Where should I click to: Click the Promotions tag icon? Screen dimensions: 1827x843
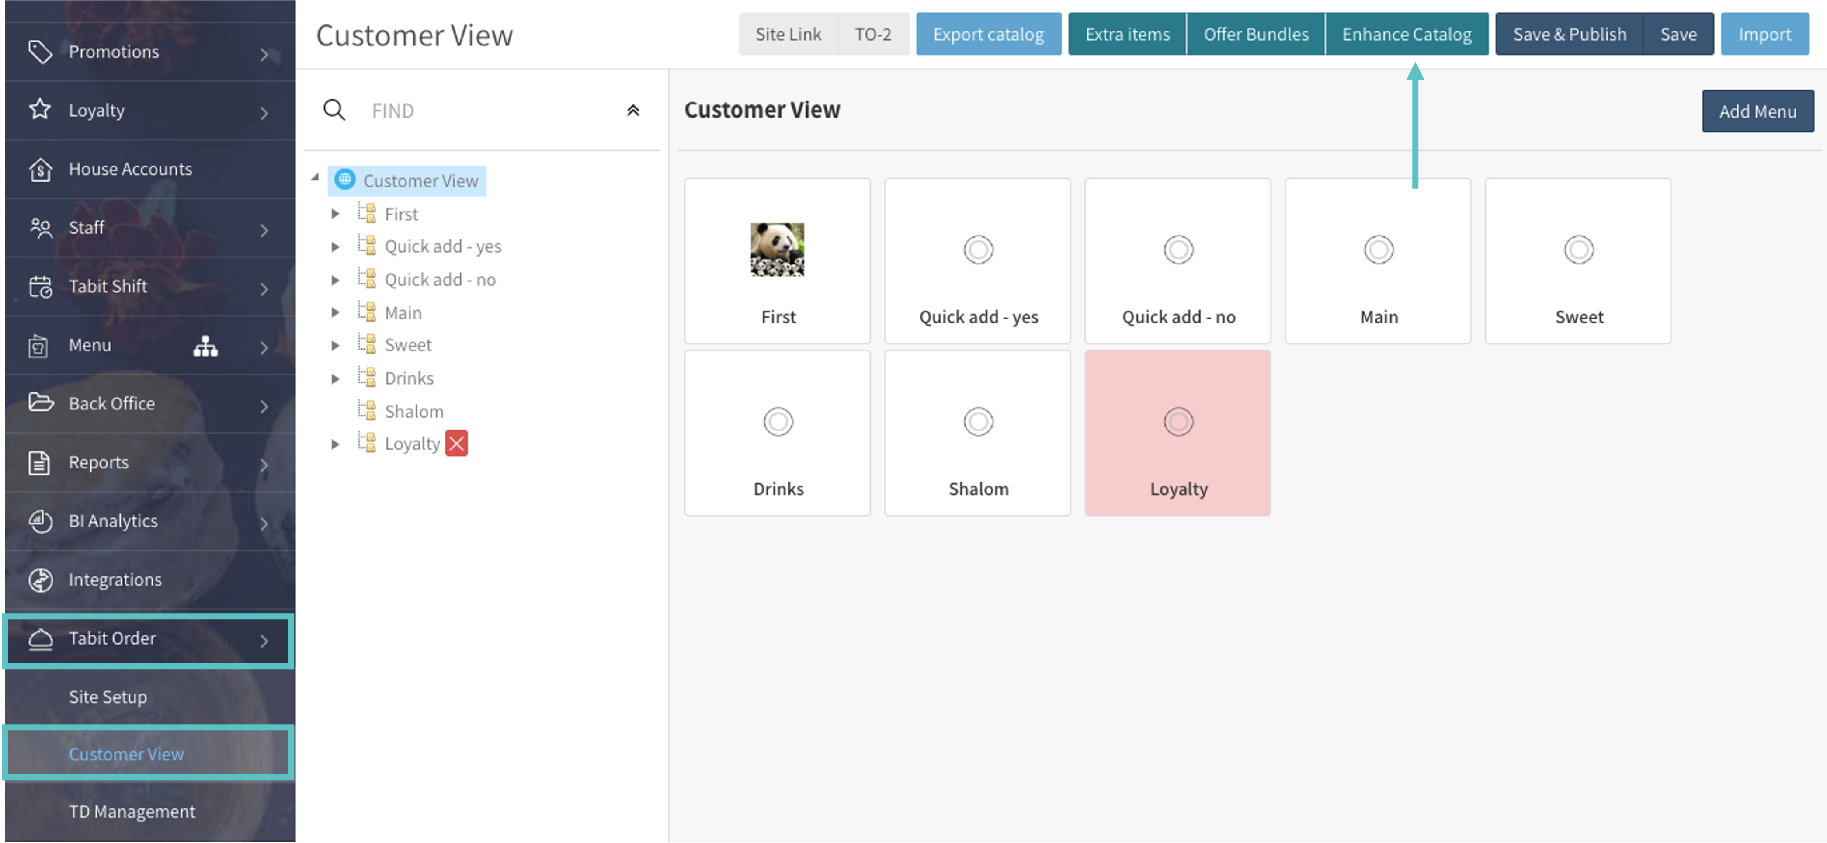40,52
